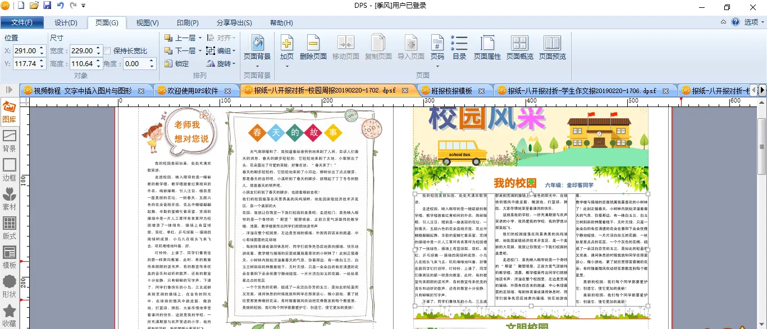
Task: Expand the 上一层 bring forward dropdown
Action: pyautogui.click(x=200, y=38)
